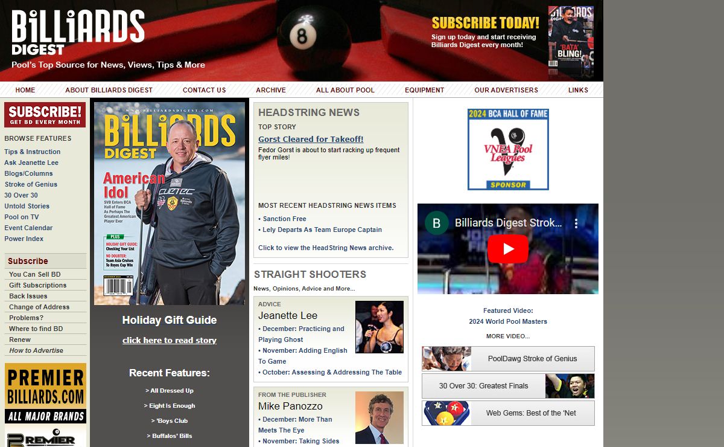Click Renew in the Subscribe section
This screenshot has width=724, height=447.
(20, 339)
